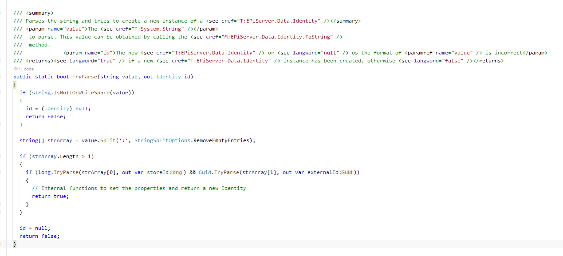The width and height of the screenshot is (563, 256).
Task: Click the 'return true;' statement
Action: click(50, 196)
